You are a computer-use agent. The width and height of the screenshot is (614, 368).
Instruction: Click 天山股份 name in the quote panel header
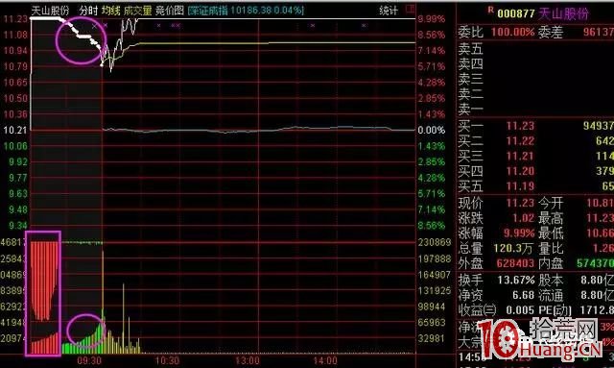coord(563,13)
